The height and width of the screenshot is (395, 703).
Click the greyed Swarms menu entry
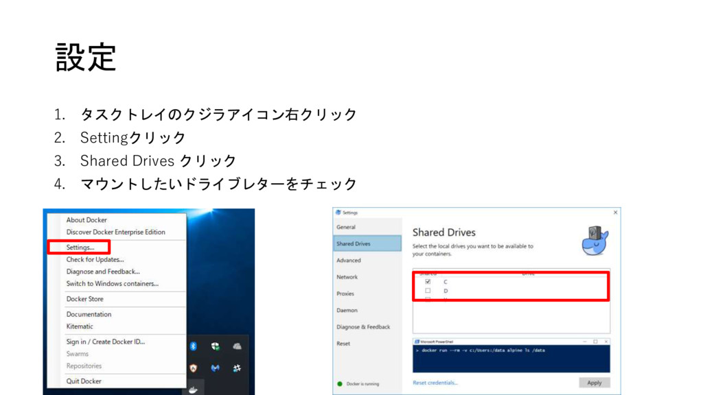(x=77, y=354)
